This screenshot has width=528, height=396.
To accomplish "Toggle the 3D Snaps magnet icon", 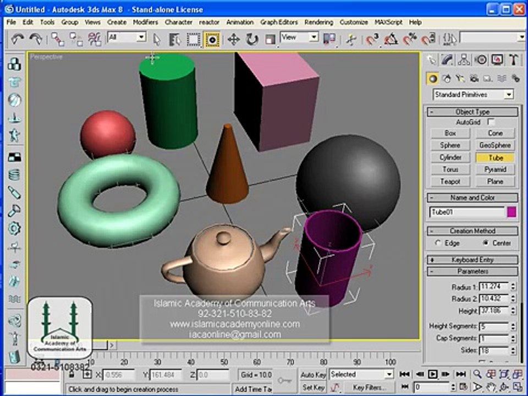I will pos(372,40).
